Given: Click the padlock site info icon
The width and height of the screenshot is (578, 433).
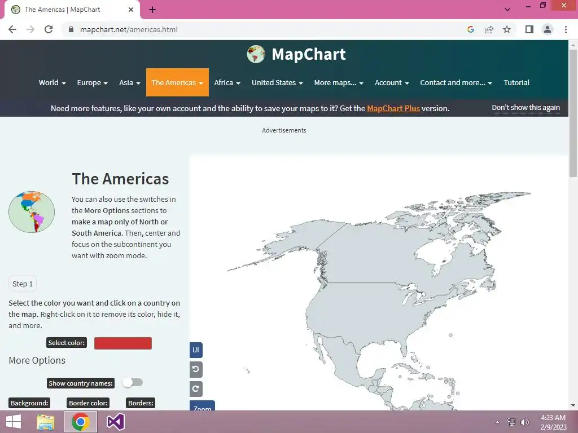Looking at the screenshot, I should (x=71, y=29).
